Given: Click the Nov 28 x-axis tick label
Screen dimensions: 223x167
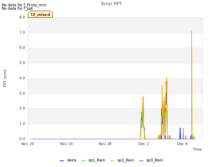Looking at the screenshot, I should point(105,144).
